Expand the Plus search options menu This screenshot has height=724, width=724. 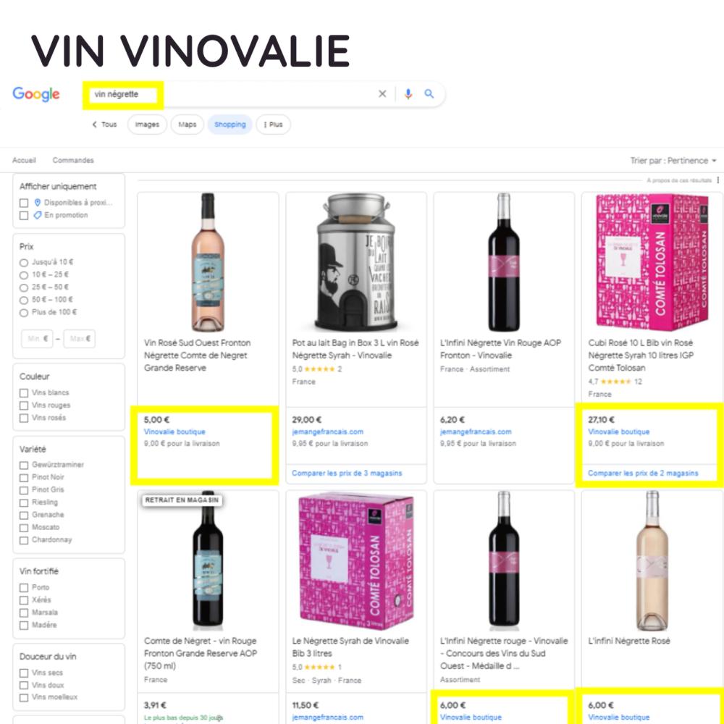click(273, 125)
